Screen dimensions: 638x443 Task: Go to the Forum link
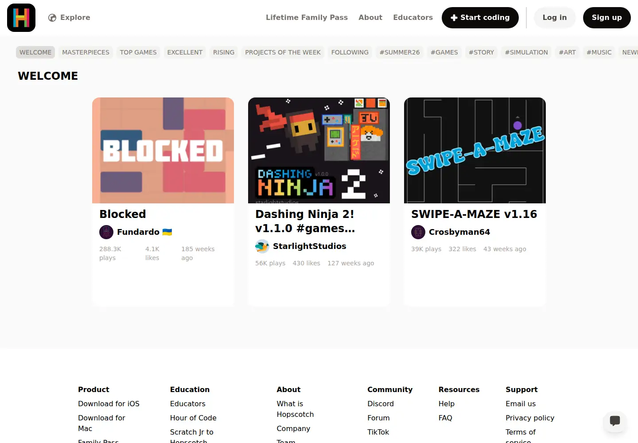click(x=378, y=418)
